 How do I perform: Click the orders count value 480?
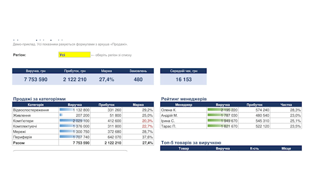pos(138,79)
